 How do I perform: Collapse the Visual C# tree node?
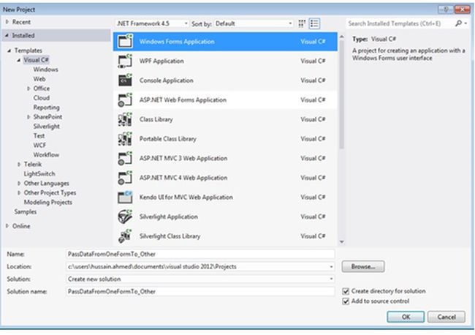[x=19, y=60]
